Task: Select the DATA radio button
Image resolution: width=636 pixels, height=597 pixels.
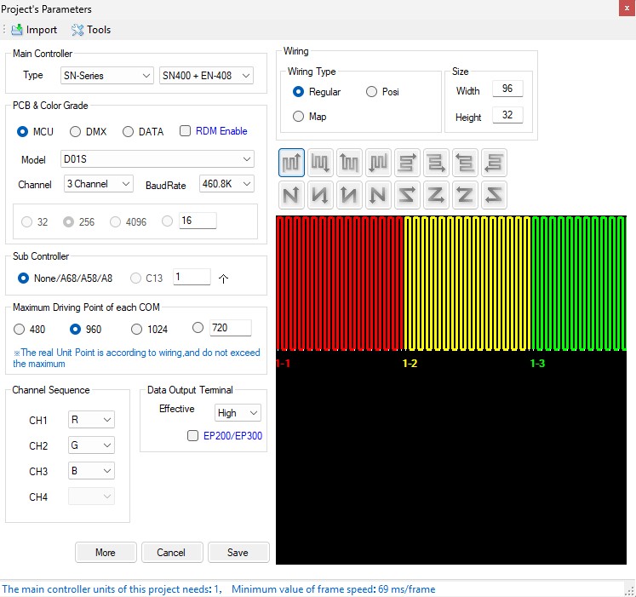Action: 128,131
